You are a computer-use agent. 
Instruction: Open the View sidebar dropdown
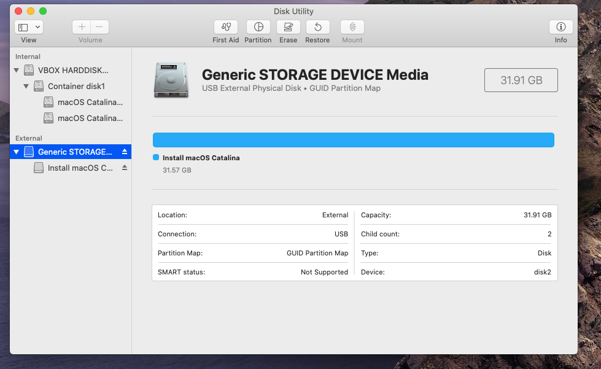click(29, 27)
